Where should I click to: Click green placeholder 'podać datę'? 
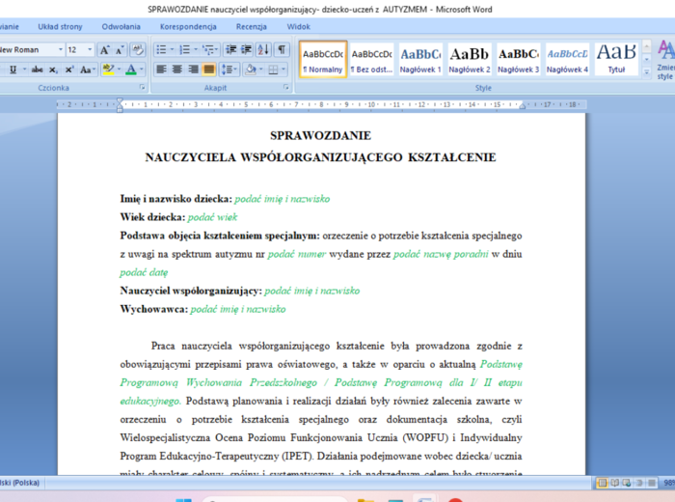pyautogui.click(x=144, y=272)
